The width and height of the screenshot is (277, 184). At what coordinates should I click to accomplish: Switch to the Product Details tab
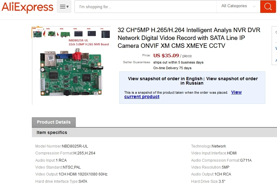click(54, 122)
